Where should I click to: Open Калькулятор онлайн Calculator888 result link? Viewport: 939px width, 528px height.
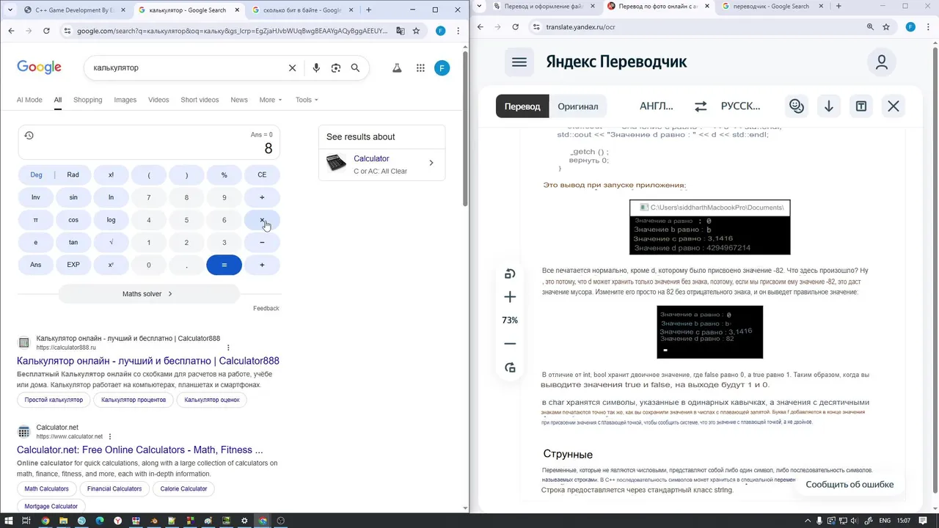[148, 361]
